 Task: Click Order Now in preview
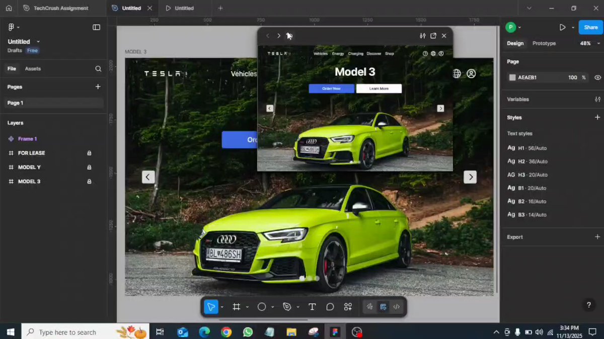click(x=331, y=89)
